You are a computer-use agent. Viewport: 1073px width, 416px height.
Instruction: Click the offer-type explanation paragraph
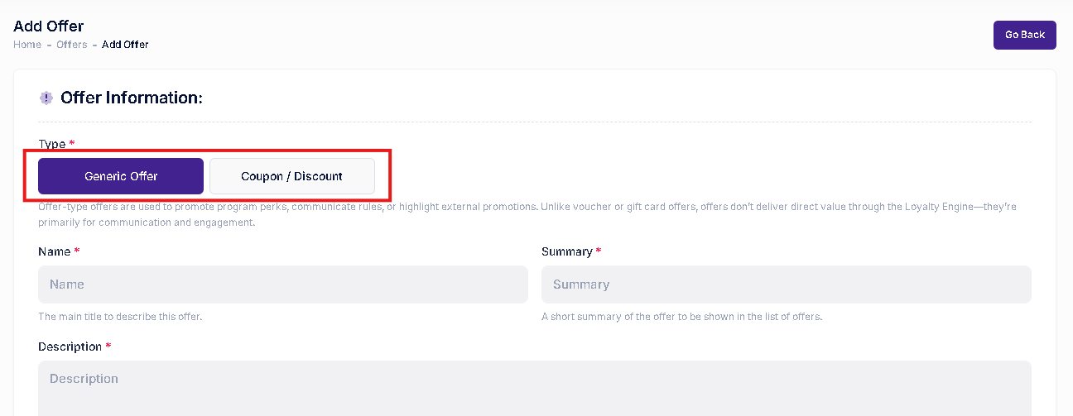click(x=527, y=214)
